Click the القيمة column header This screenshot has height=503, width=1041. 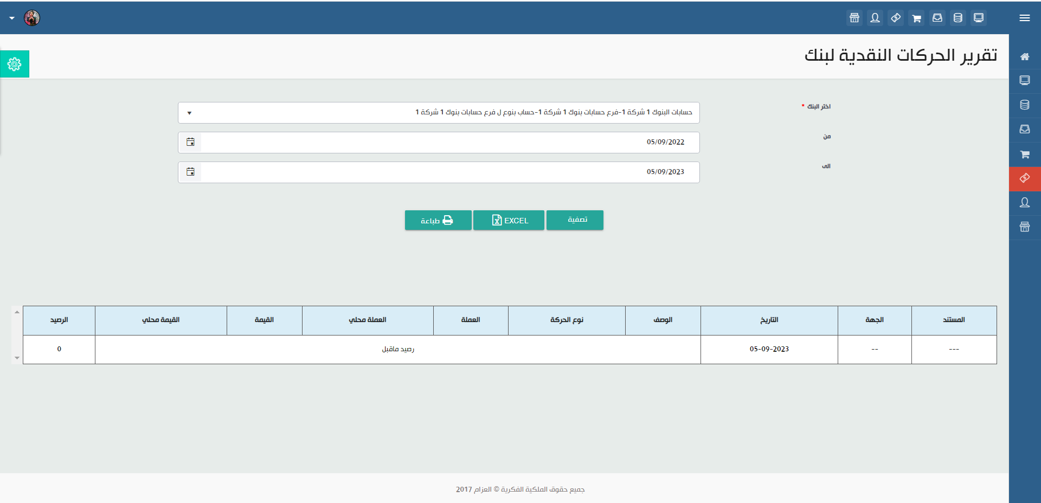click(x=264, y=320)
